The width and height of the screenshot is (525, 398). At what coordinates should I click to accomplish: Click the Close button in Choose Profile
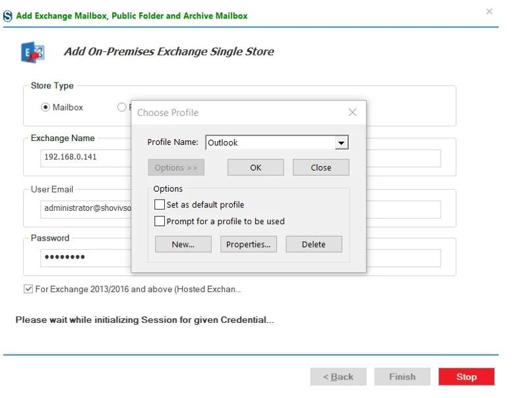click(321, 167)
